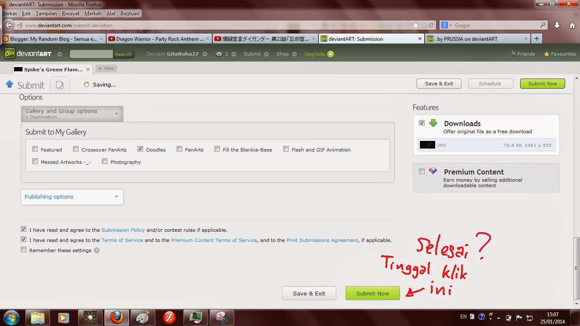The image size is (580, 326).
Task: Switch to Dragon Warrior Party Rock Anthem tab
Action: coord(159,39)
